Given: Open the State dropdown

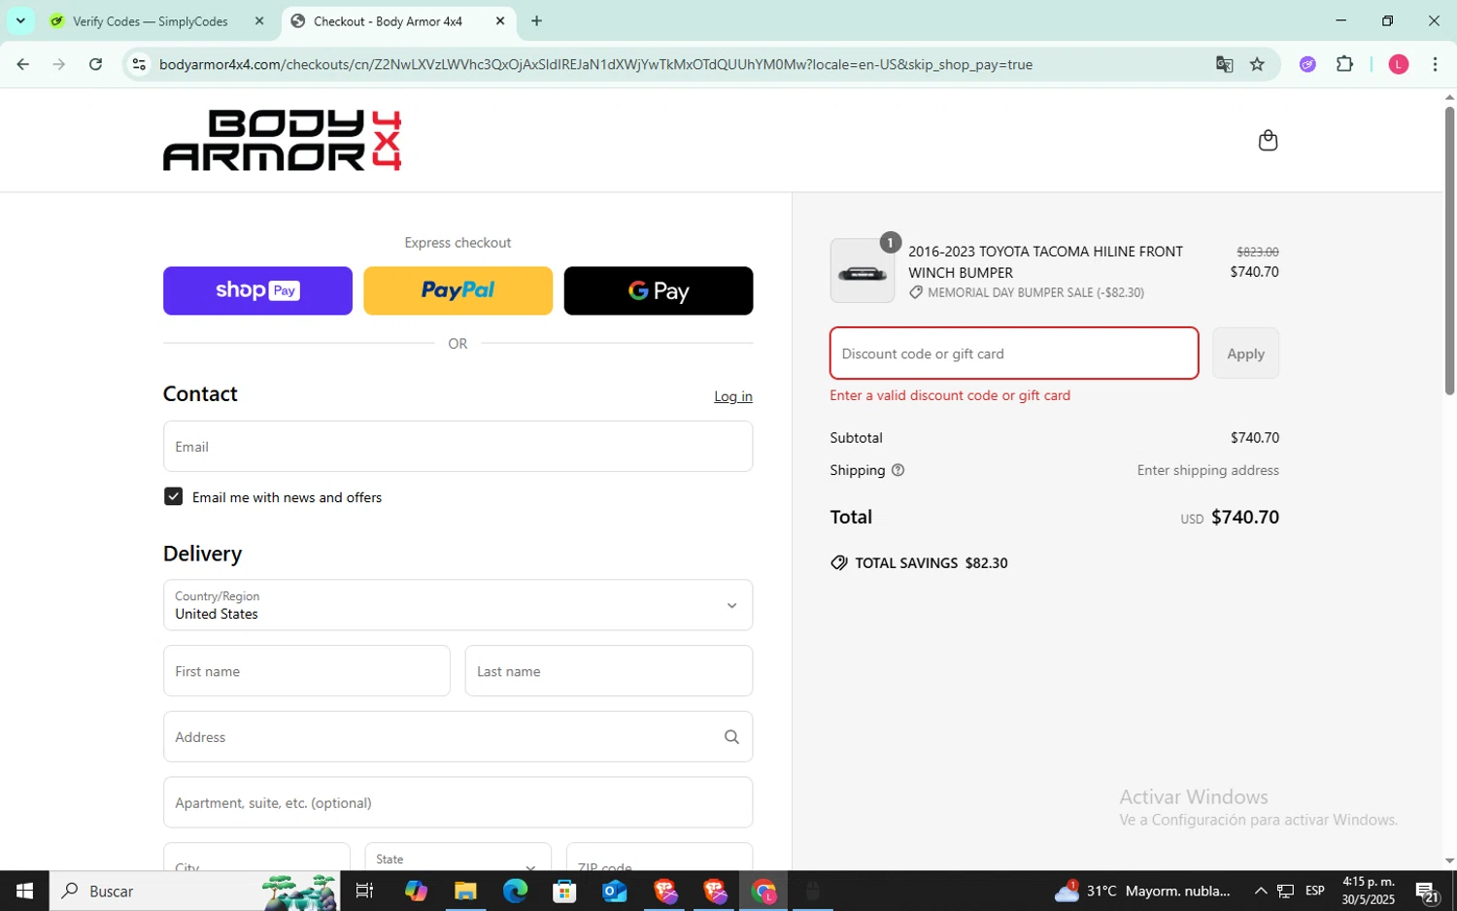Looking at the screenshot, I should (457, 859).
